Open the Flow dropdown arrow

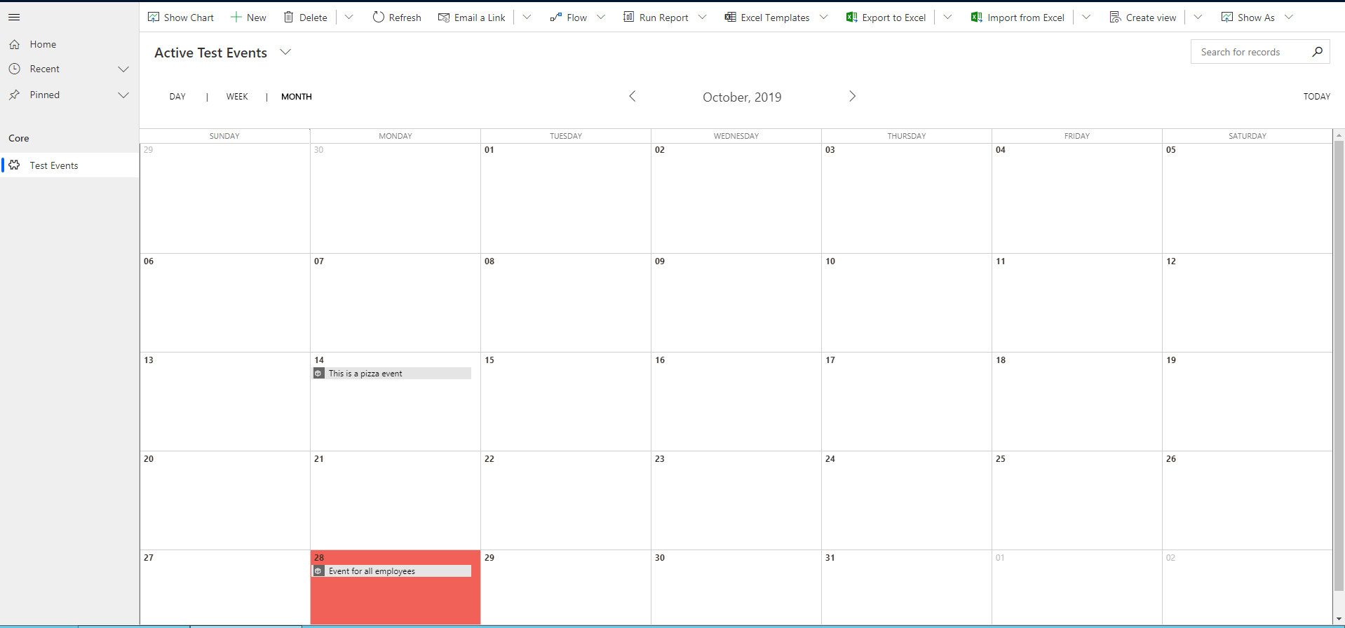pyautogui.click(x=601, y=17)
